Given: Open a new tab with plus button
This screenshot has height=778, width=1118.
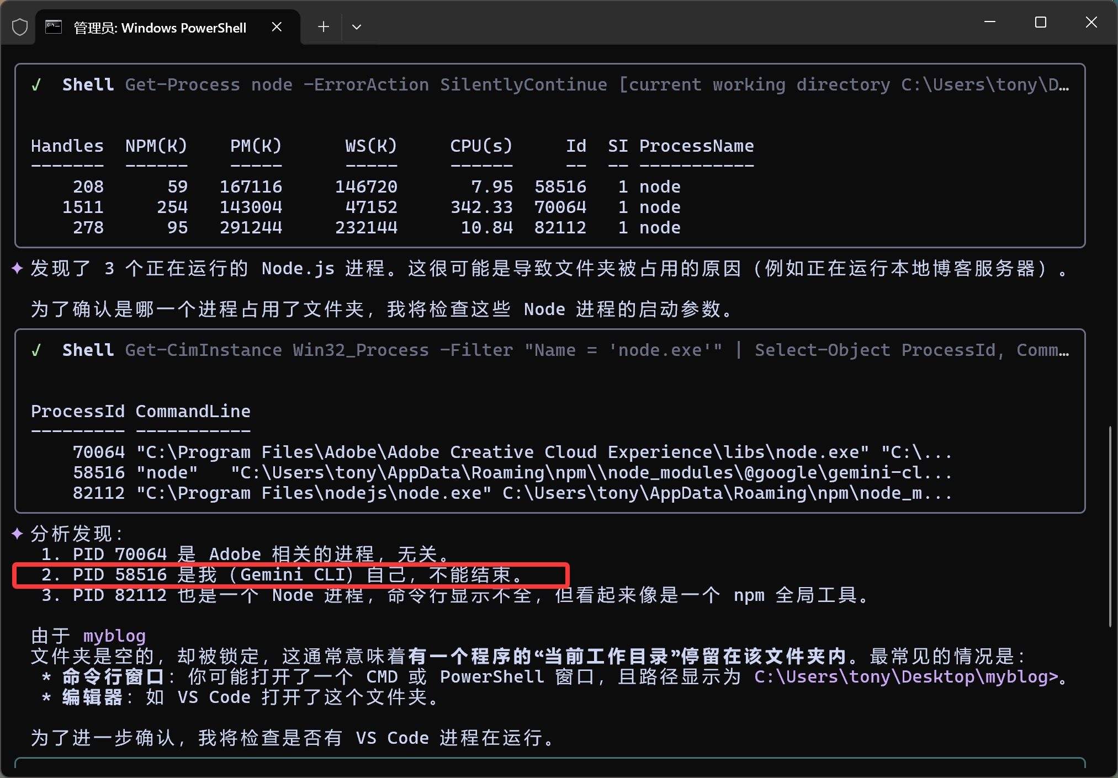Looking at the screenshot, I should [324, 27].
